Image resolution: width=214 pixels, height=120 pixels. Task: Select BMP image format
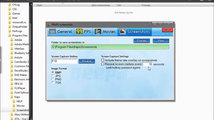53,72
